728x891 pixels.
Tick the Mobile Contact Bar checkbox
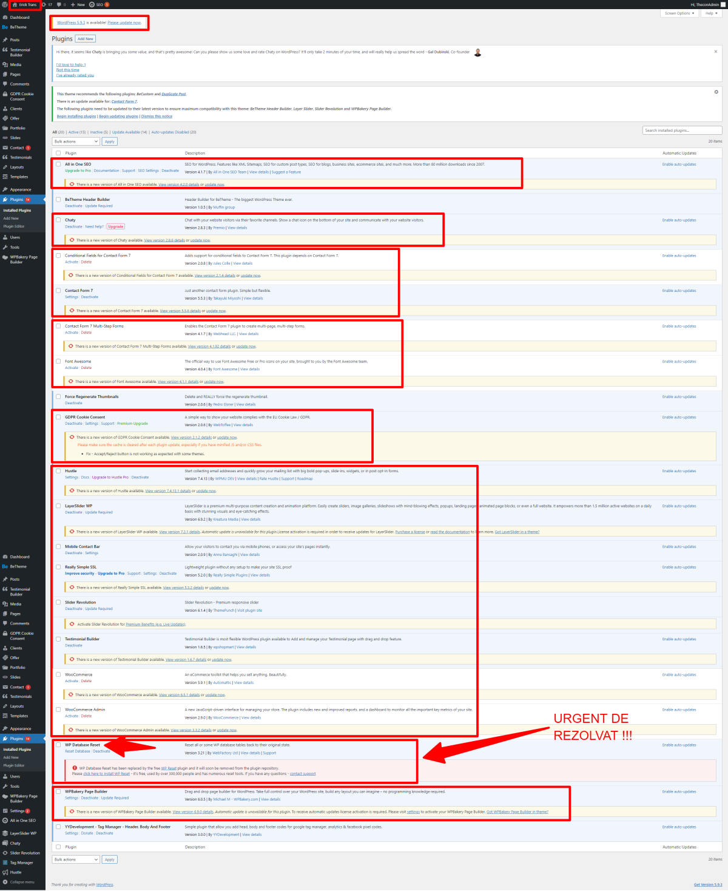(58, 546)
